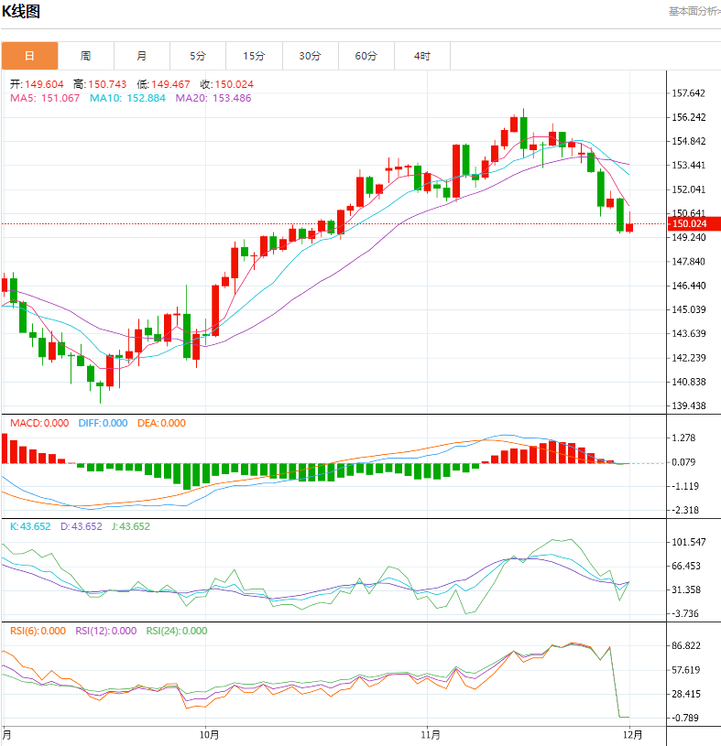Image resolution: width=721 pixels, height=746 pixels.
Task: Open the 15分 interval tab
Action: (254, 56)
